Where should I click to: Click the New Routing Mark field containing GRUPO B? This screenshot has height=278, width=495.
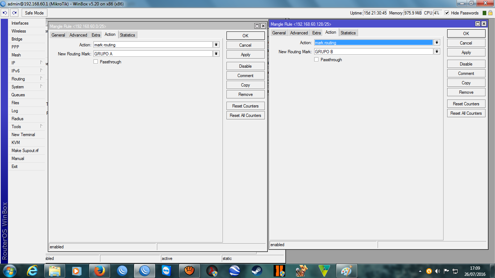click(x=374, y=51)
